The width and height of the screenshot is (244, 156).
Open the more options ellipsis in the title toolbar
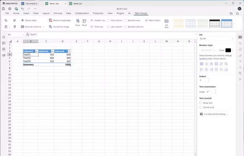point(35,9)
